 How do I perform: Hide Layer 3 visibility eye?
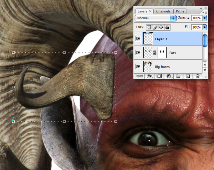(x=138, y=39)
